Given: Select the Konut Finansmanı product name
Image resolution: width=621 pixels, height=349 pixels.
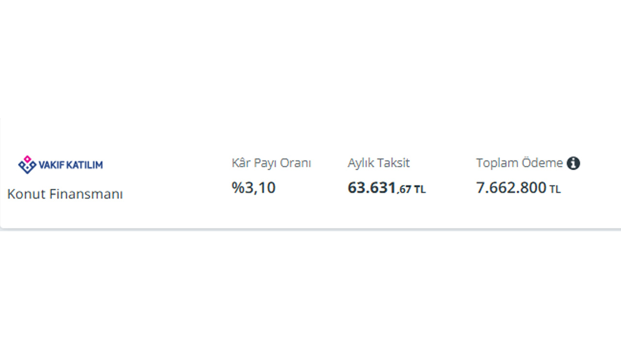Looking at the screenshot, I should [65, 194].
